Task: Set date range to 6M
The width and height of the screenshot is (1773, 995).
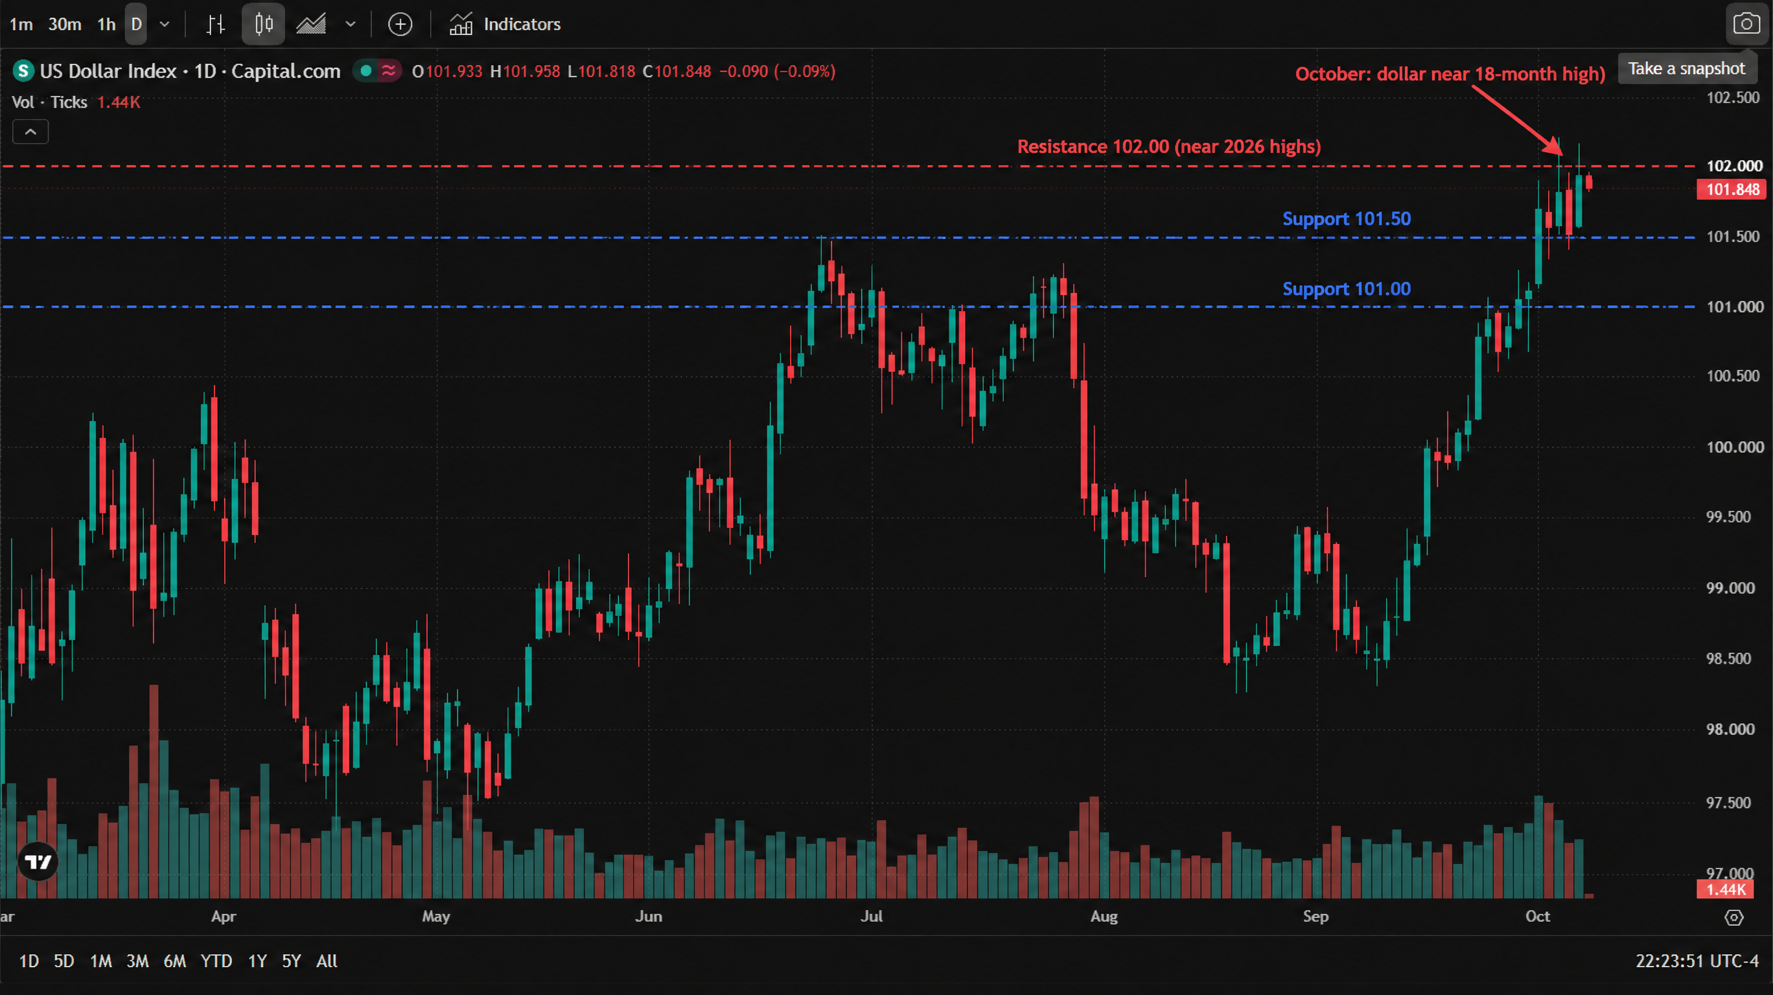Action: point(175,961)
